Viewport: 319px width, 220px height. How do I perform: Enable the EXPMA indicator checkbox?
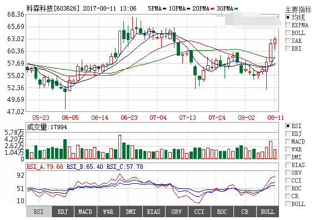pyautogui.click(x=288, y=25)
